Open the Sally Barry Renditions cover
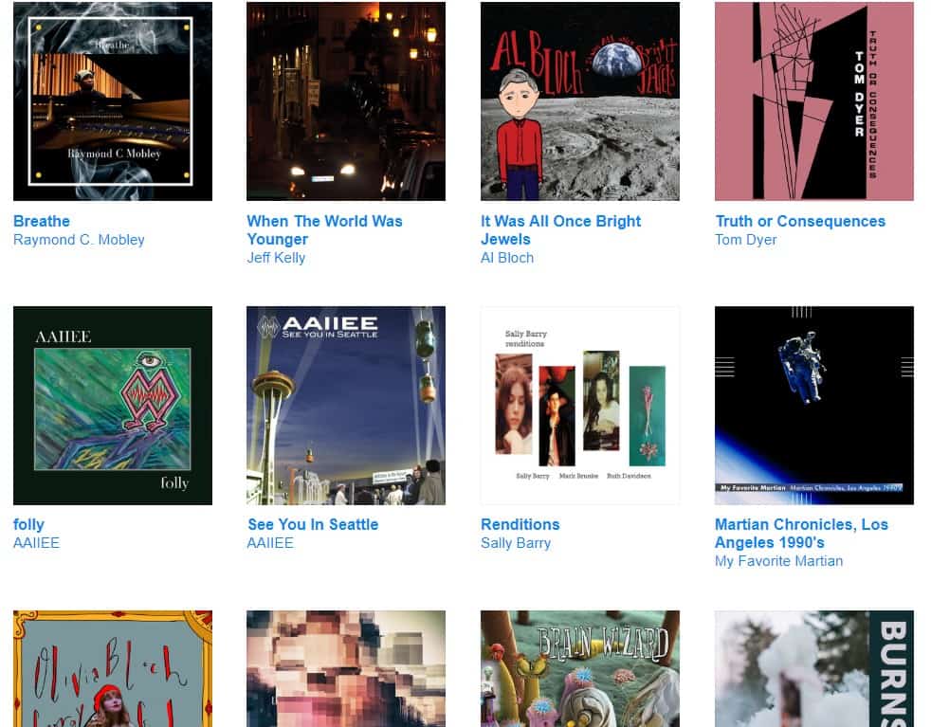The image size is (931, 727). pos(580,406)
